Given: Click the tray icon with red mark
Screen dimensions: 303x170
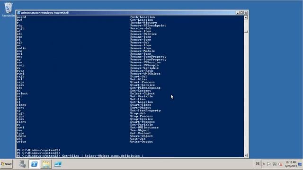Looking at the screenshot, I should (x=280, y=164).
